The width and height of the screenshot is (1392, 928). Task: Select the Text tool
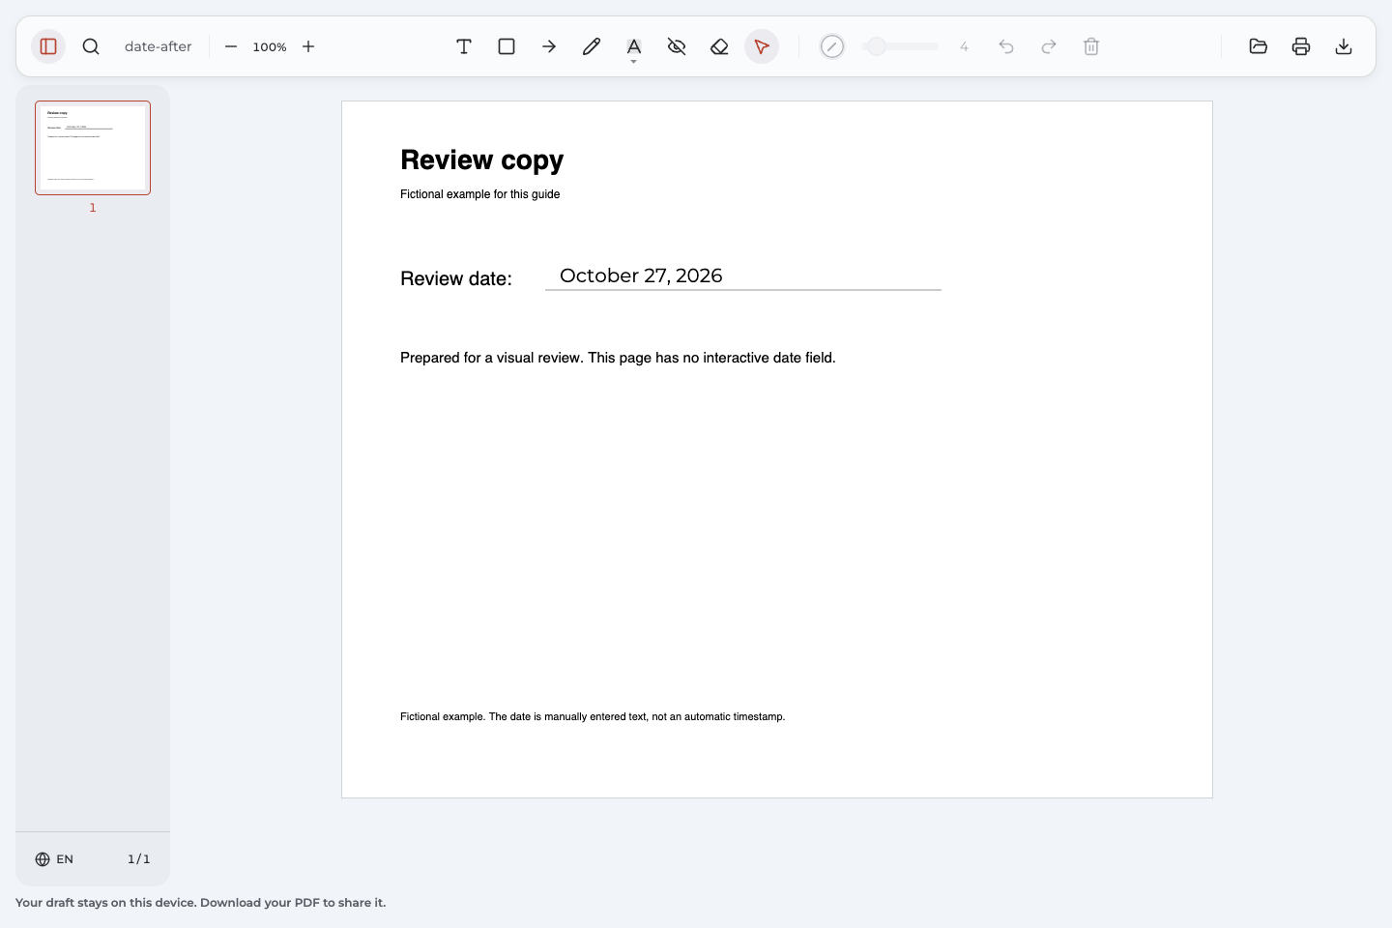(464, 46)
